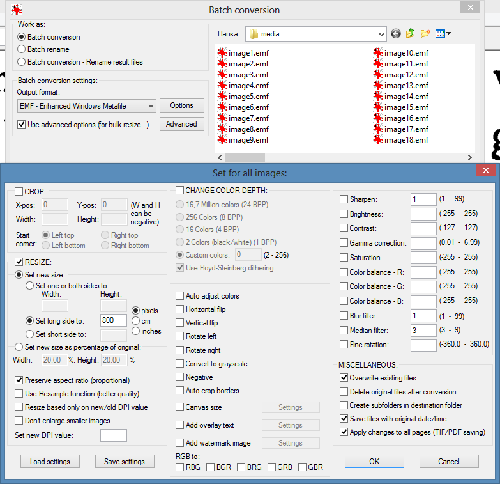Confirm with the OK button

[374, 462]
